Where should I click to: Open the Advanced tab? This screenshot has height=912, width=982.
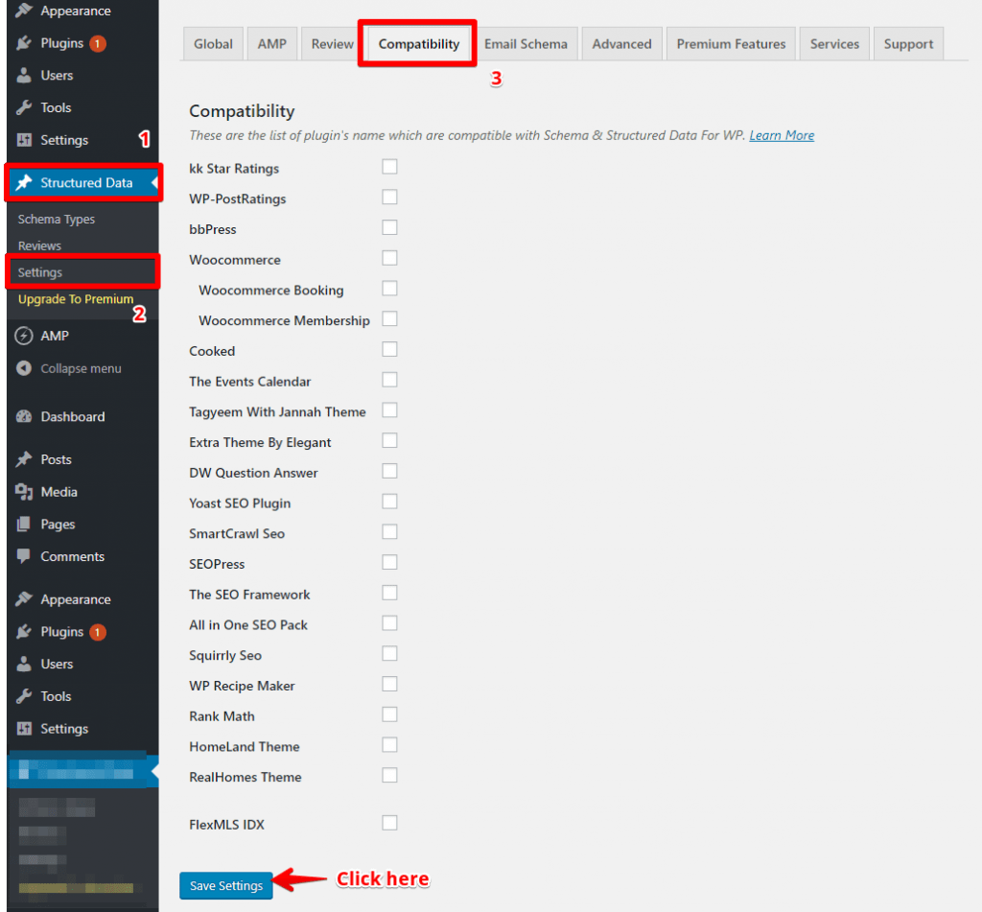(x=621, y=44)
